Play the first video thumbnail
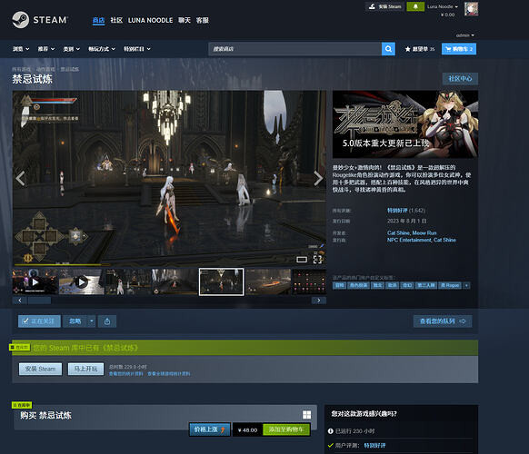Image resolution: width=529 pixels, height=454 pixels. point(35,281)
